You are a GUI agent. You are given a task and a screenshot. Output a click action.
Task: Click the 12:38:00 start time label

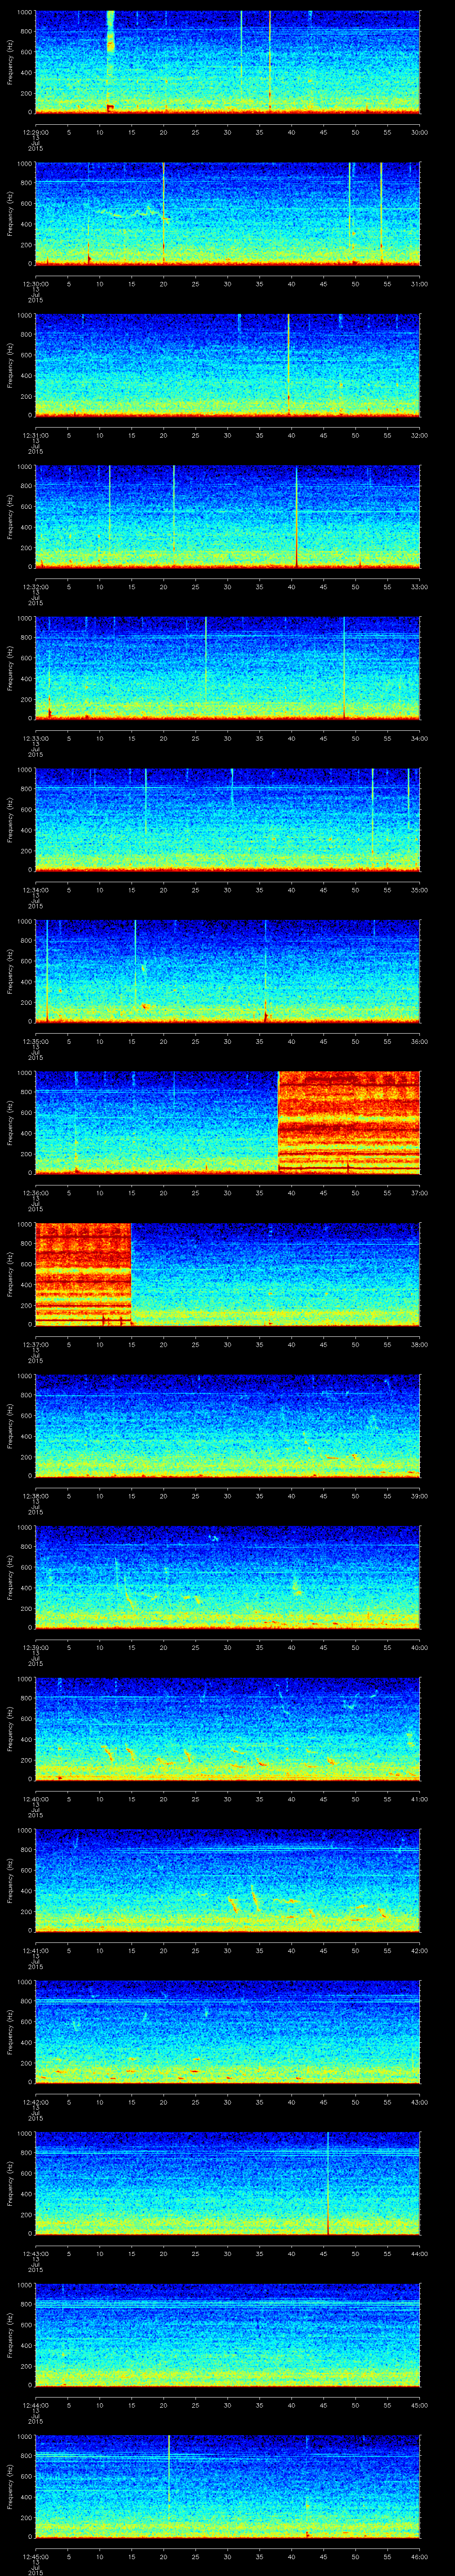click(x=35, y=1495)
